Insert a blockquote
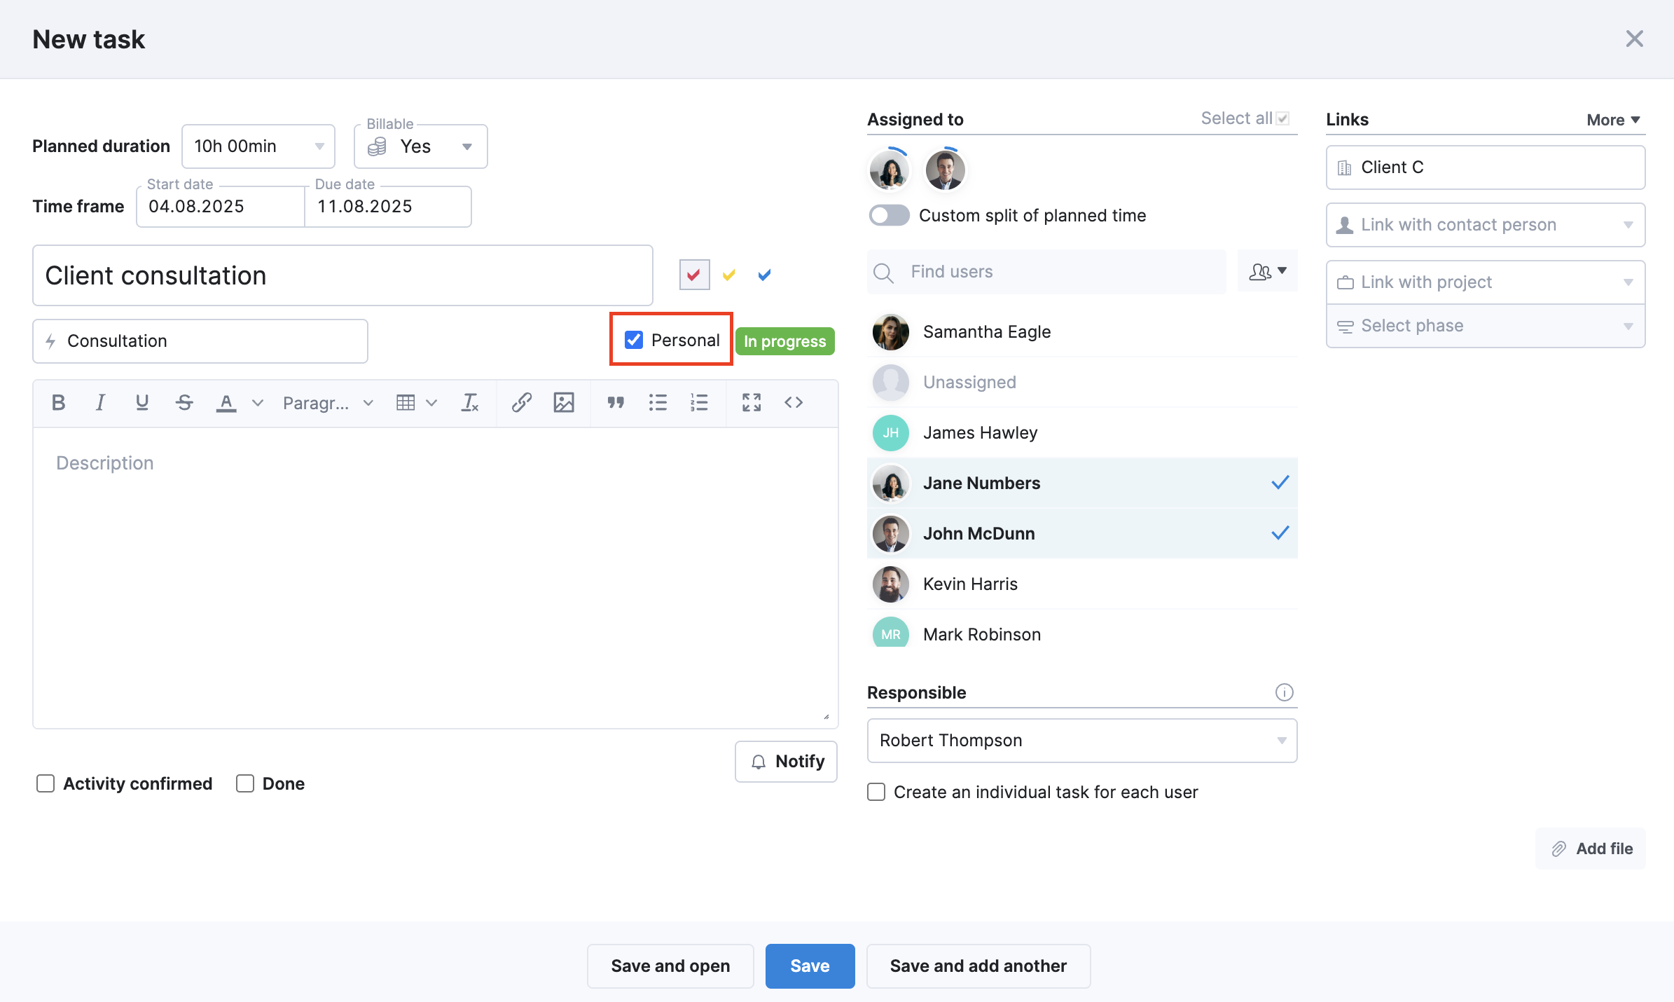 (616, 402)
